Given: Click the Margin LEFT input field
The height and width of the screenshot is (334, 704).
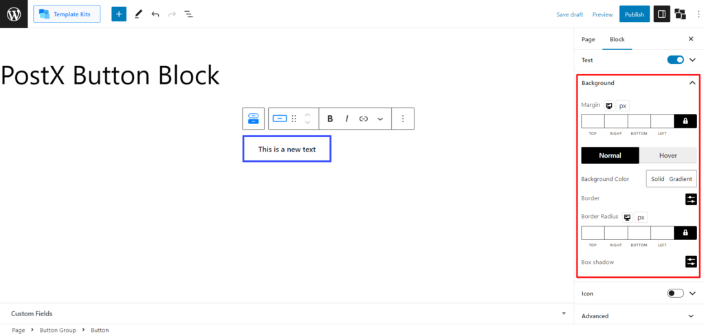Looking at the screenshot, I should click(662, 121).
